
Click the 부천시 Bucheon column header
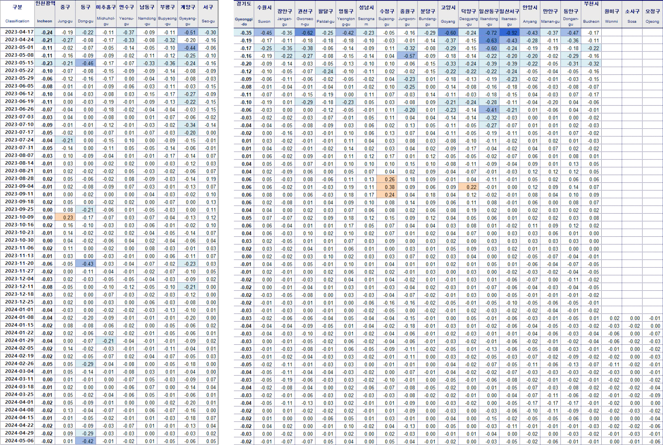pyautogui.click(x=591, y=14)
